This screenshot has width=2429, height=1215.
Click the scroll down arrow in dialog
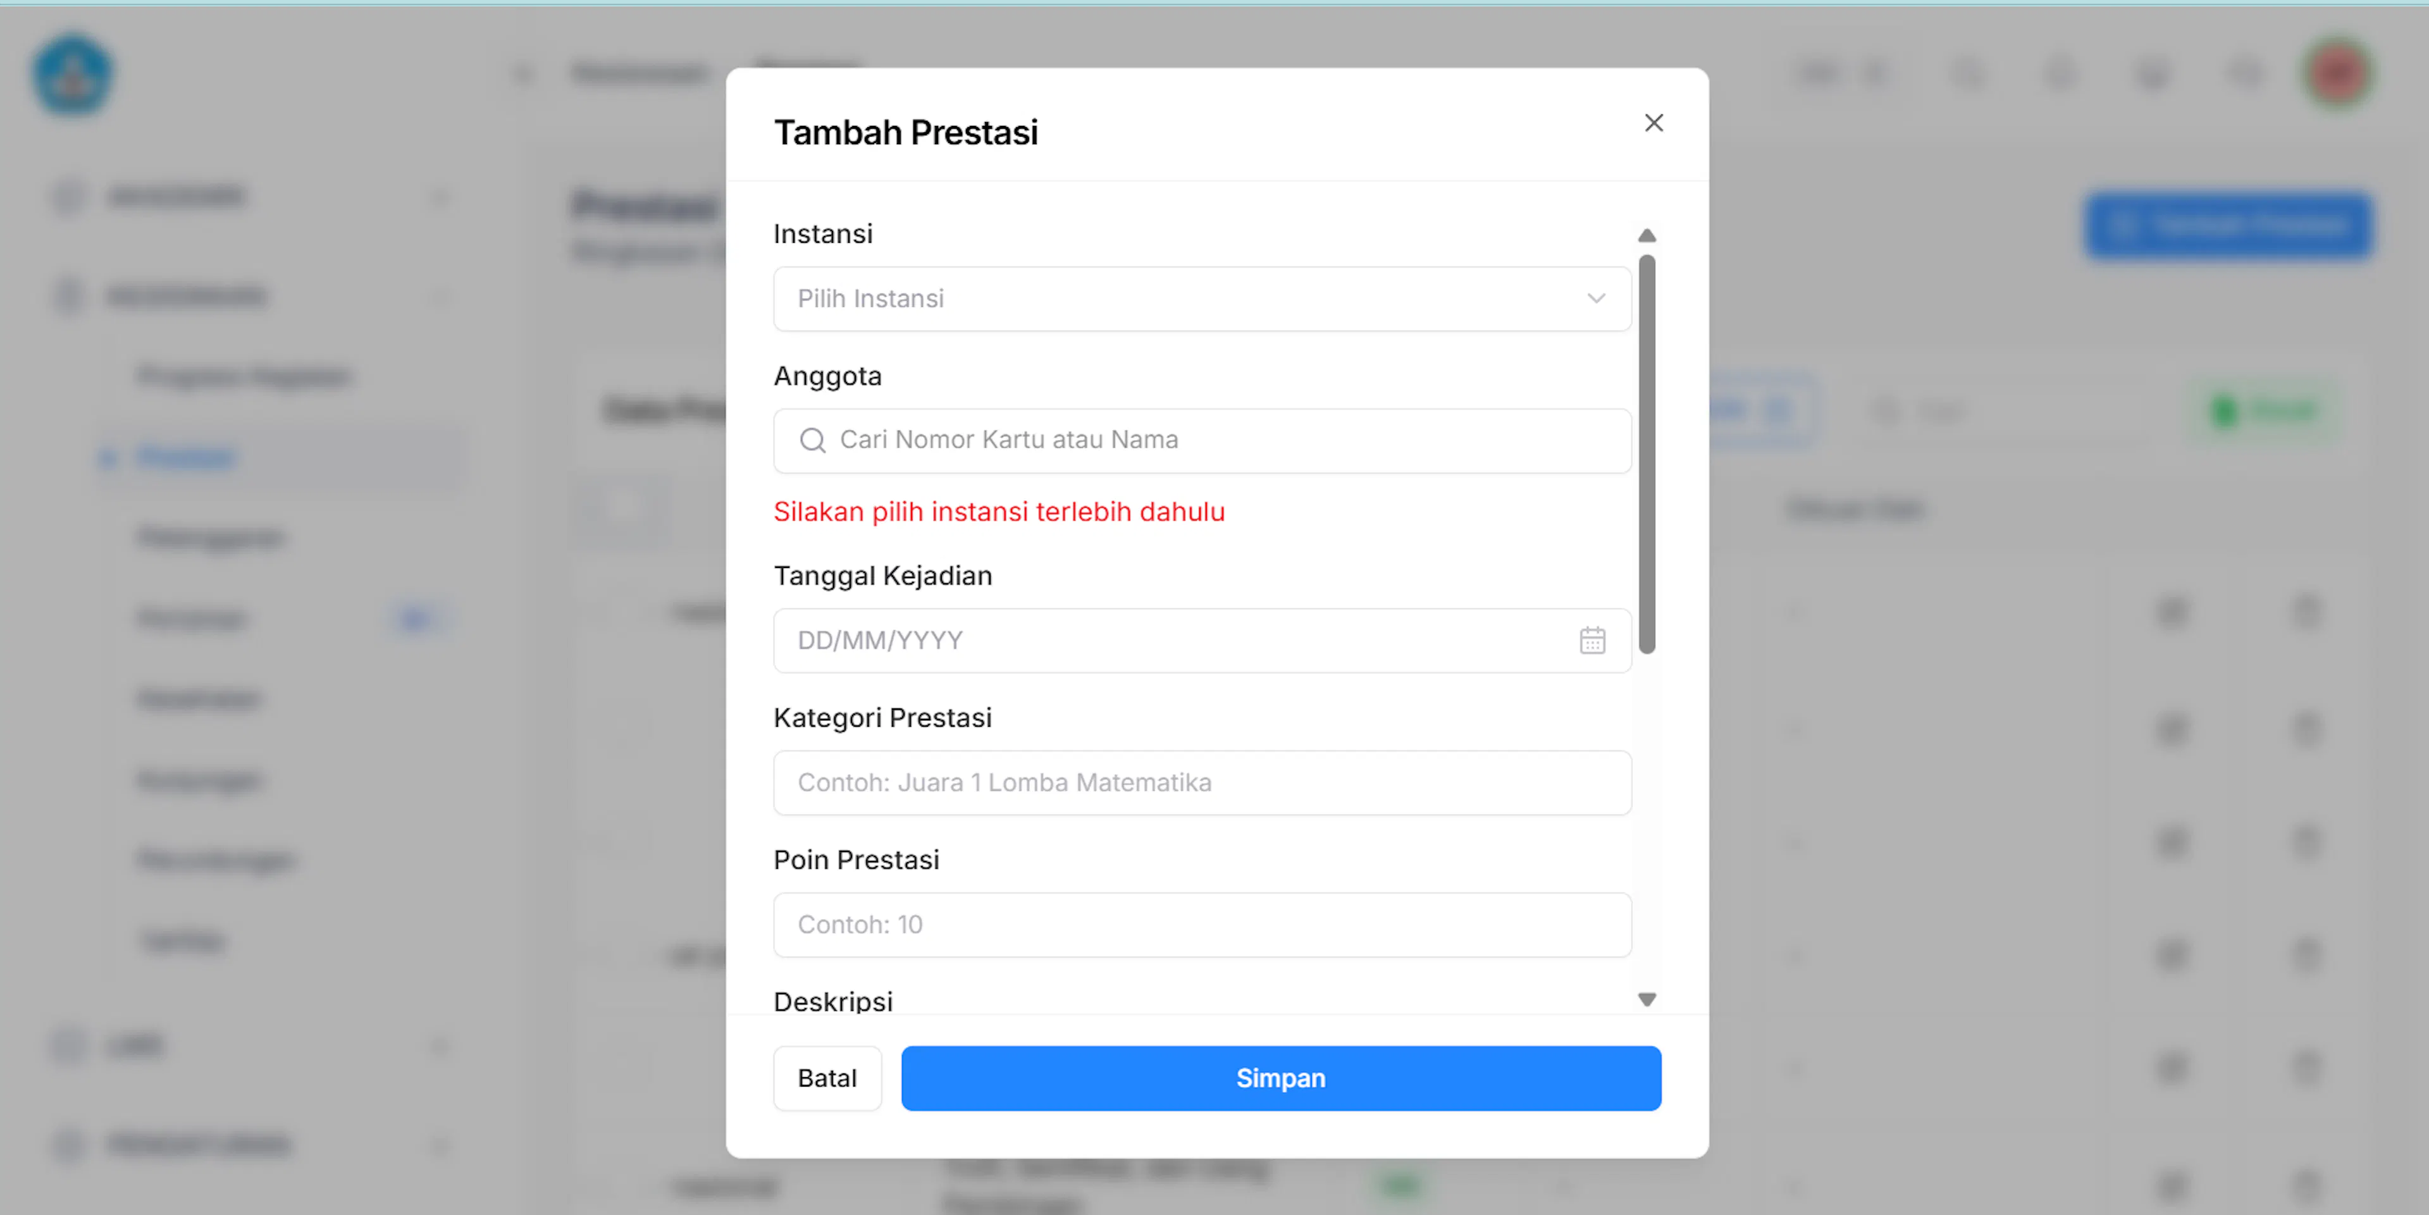pyautogui.click(x=1647, y=999)
